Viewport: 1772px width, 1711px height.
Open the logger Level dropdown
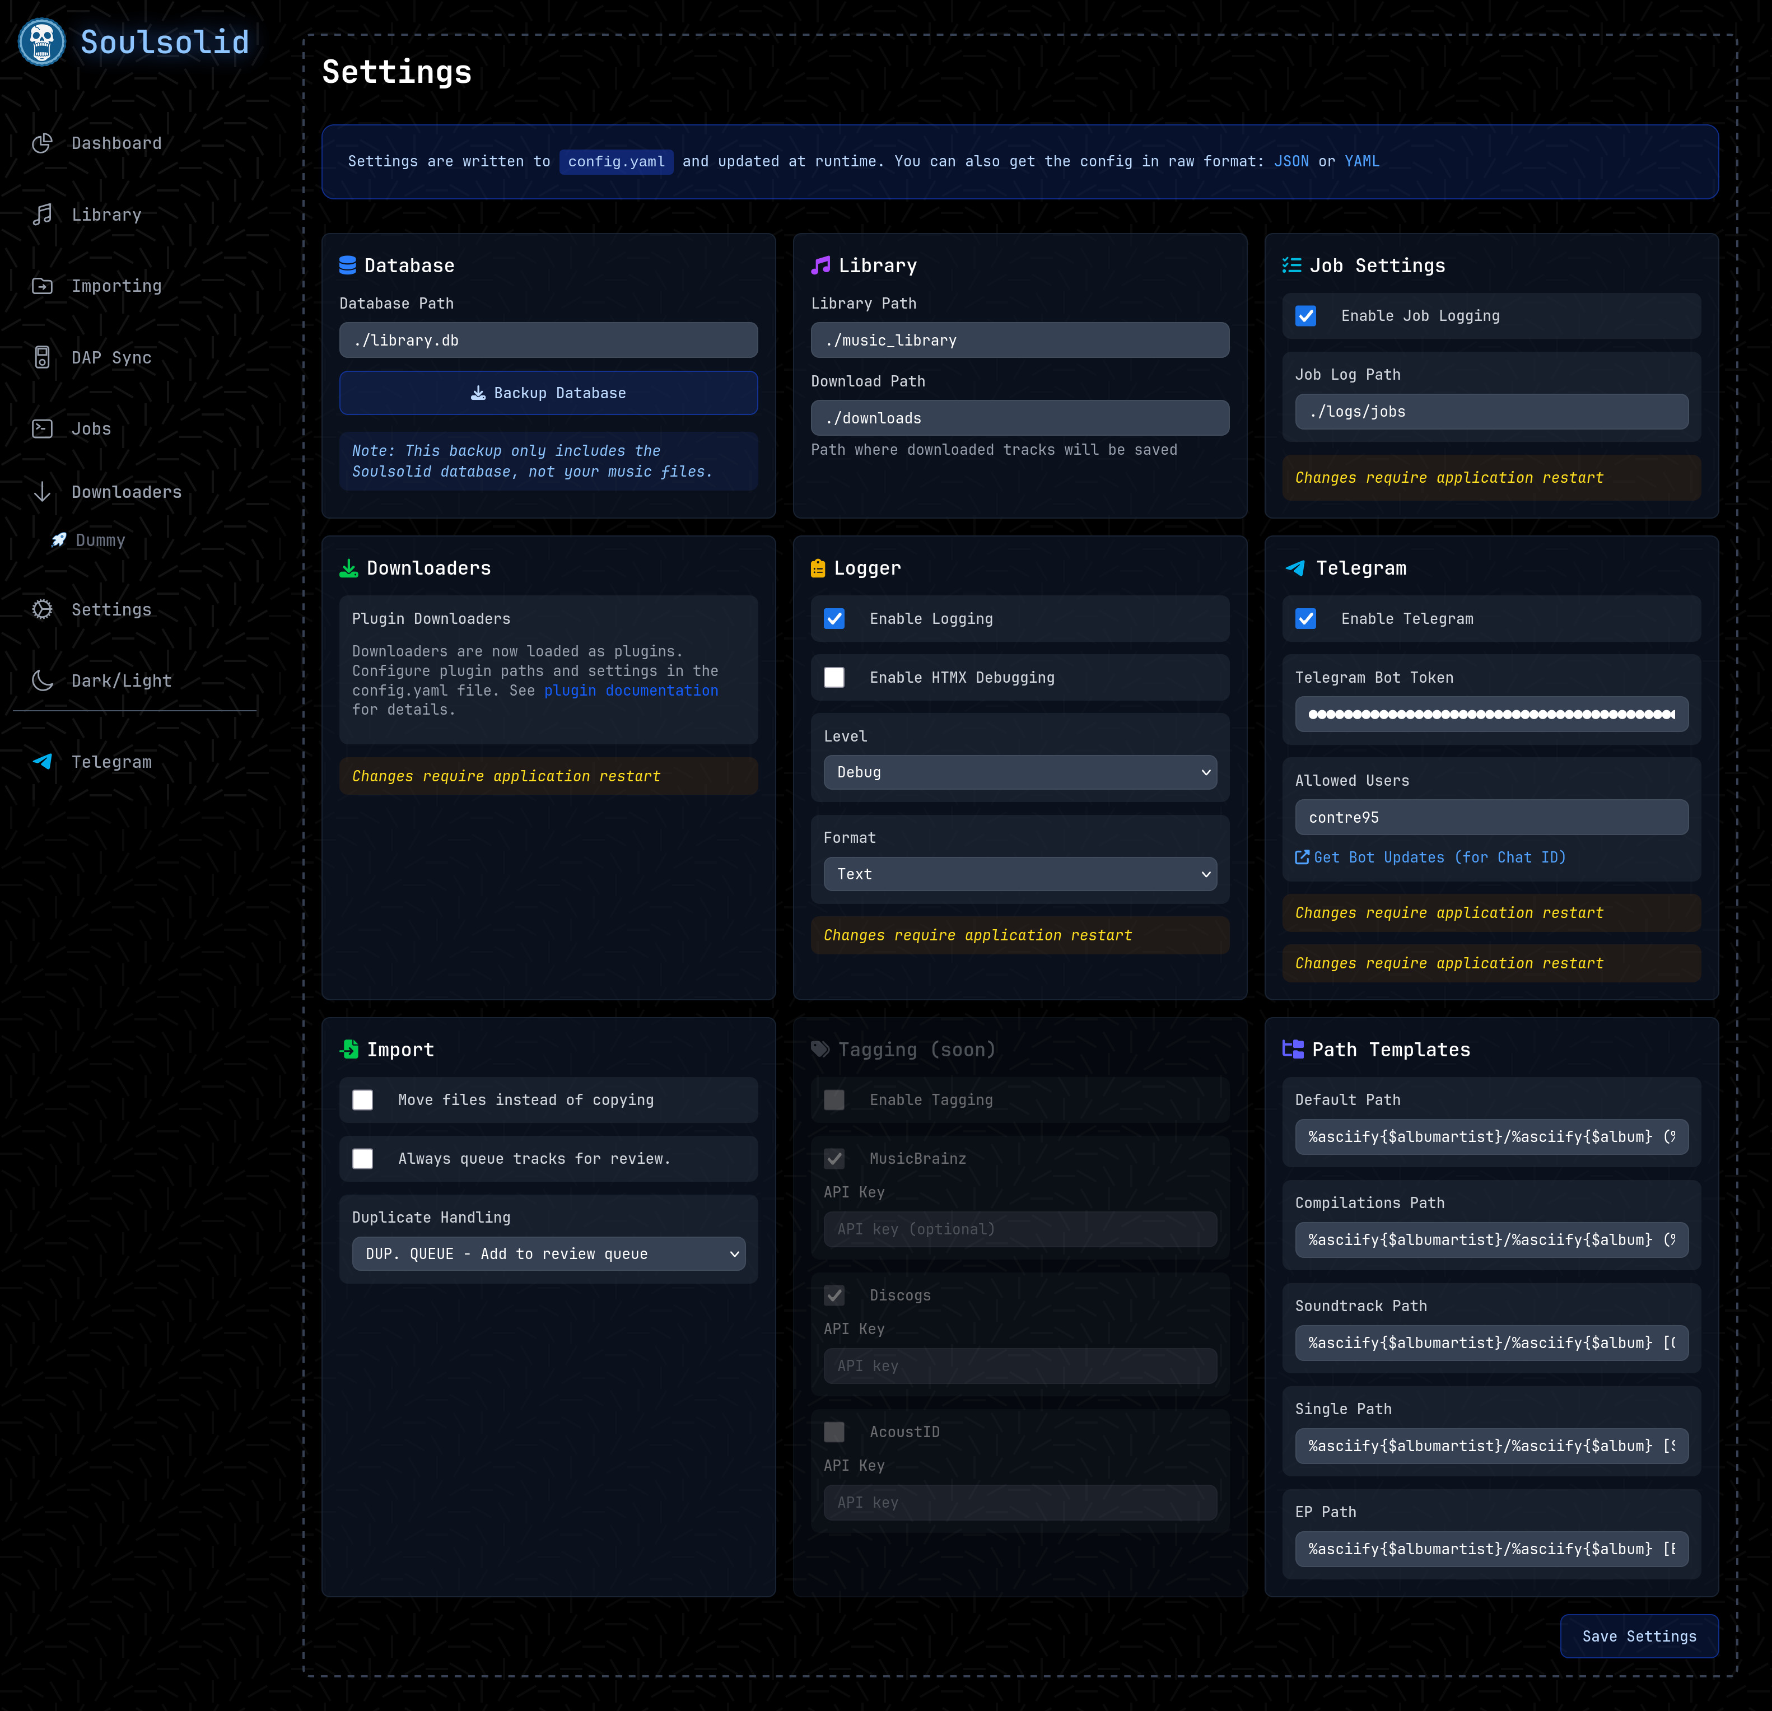coord(1020,772)
